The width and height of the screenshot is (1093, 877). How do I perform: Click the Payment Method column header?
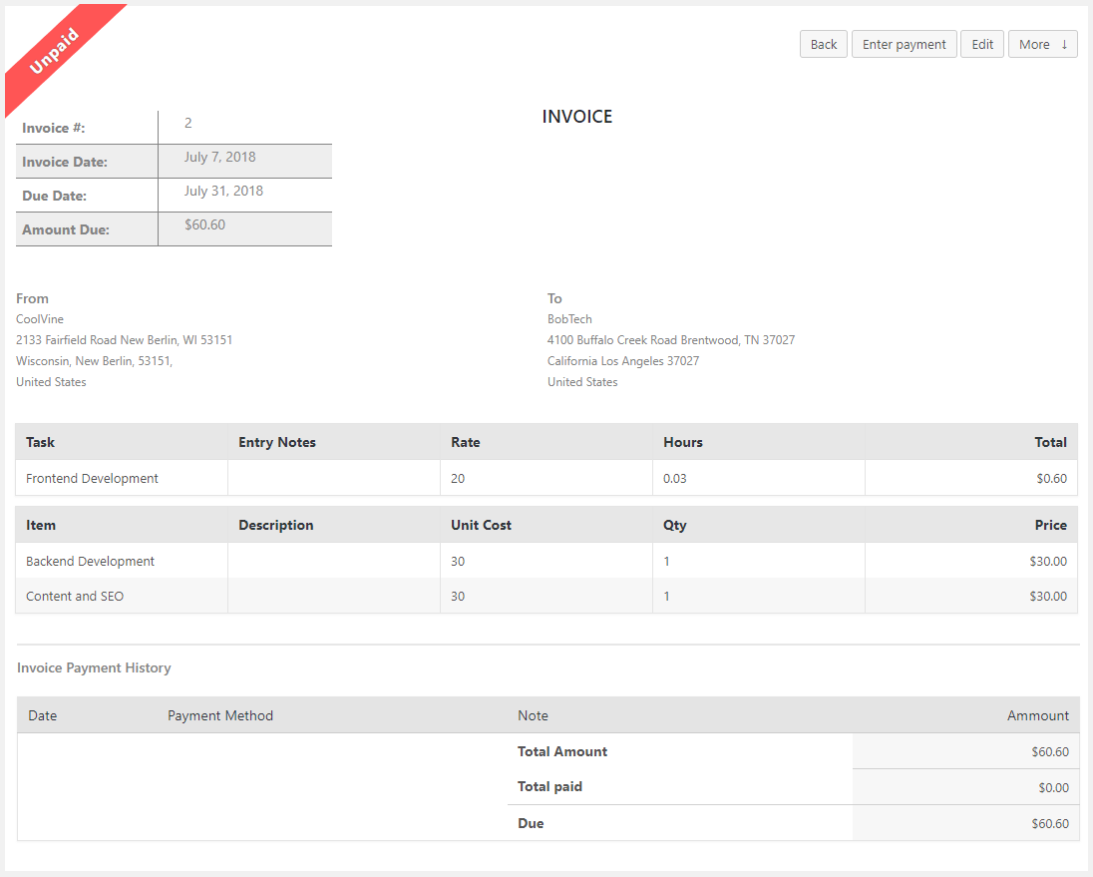(x=219, y=715)
